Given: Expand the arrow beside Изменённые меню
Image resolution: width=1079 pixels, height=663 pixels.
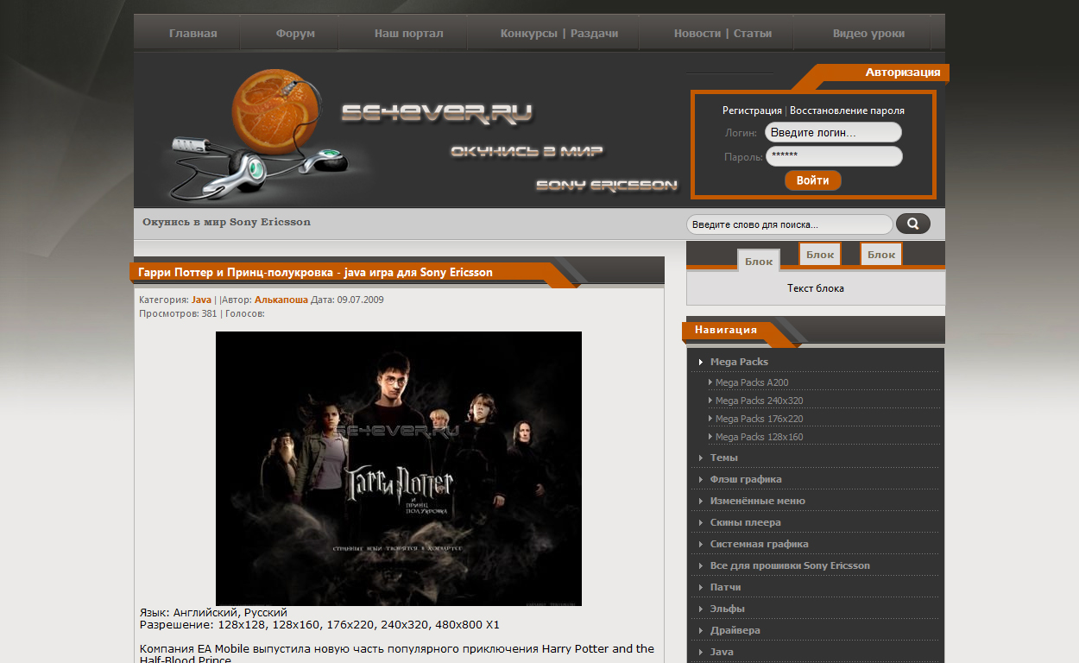Looking at the screenshot, I should [x=701, y=501].
